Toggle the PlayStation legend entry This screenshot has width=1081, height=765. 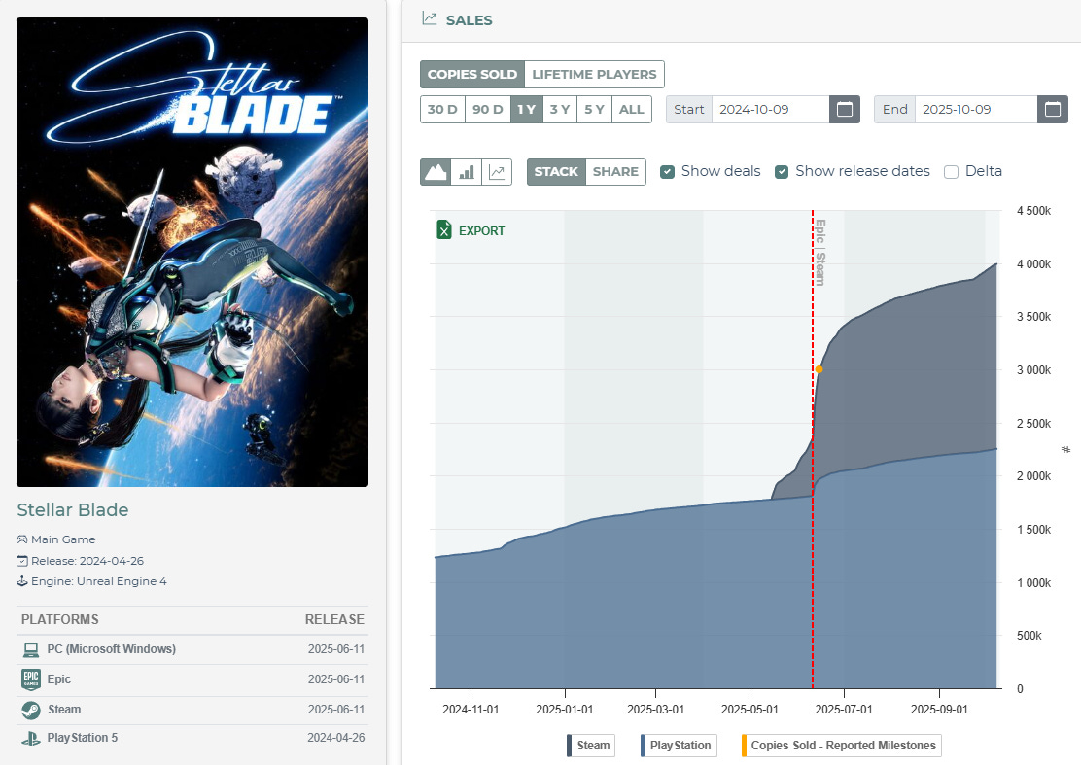(x=679, y=746)
